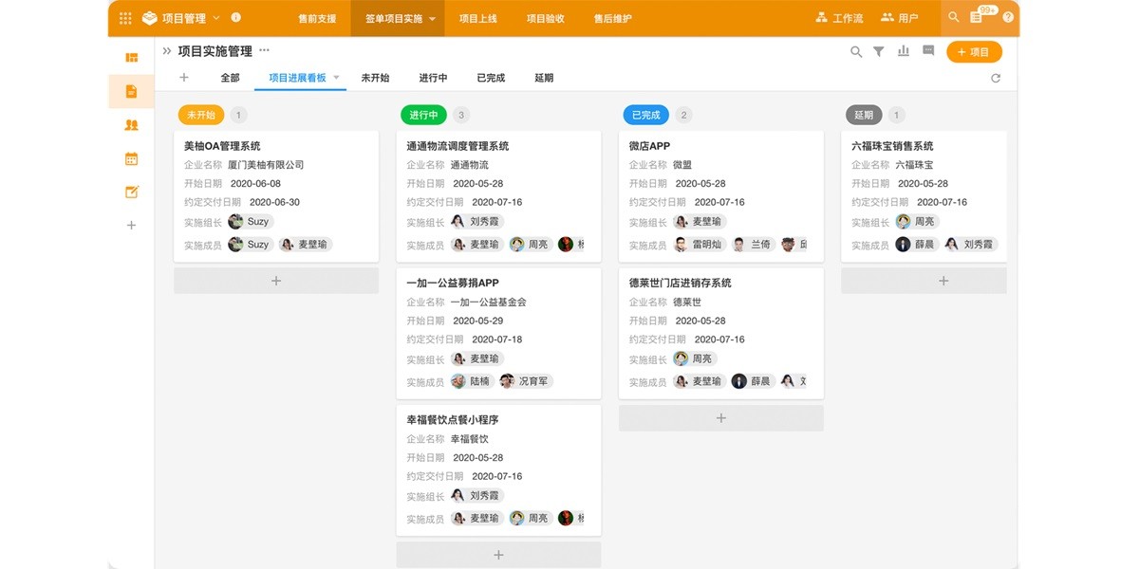Open the 项目进展看板 view dropdown arrow

336,78
